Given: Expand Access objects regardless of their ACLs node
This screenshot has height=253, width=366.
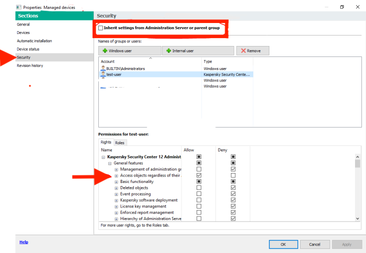Looking at the screenshot, I should point(116,176).
